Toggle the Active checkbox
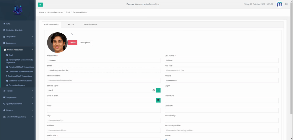 167,139
